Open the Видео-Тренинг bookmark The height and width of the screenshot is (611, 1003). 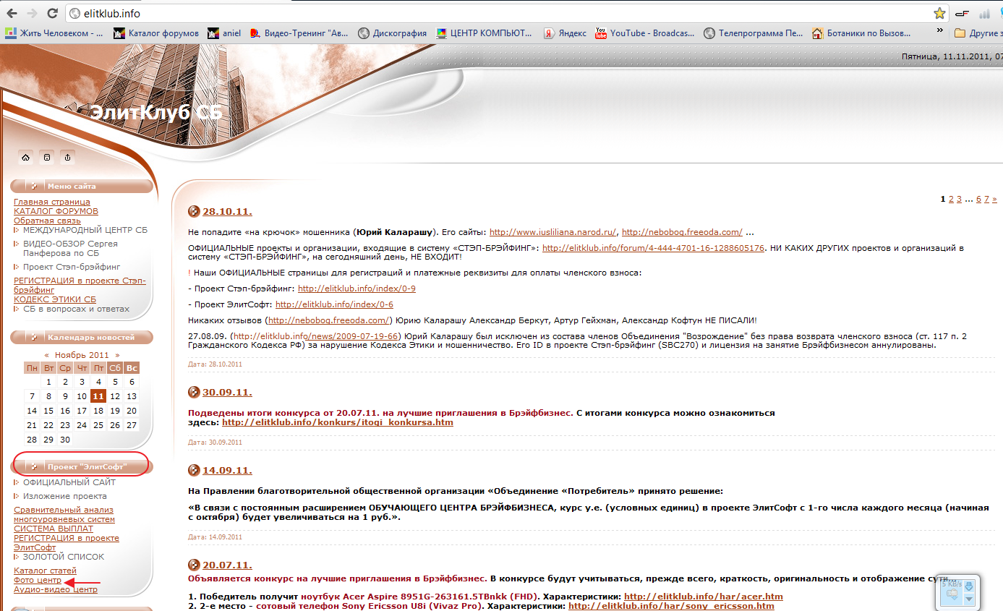point(299,33)
